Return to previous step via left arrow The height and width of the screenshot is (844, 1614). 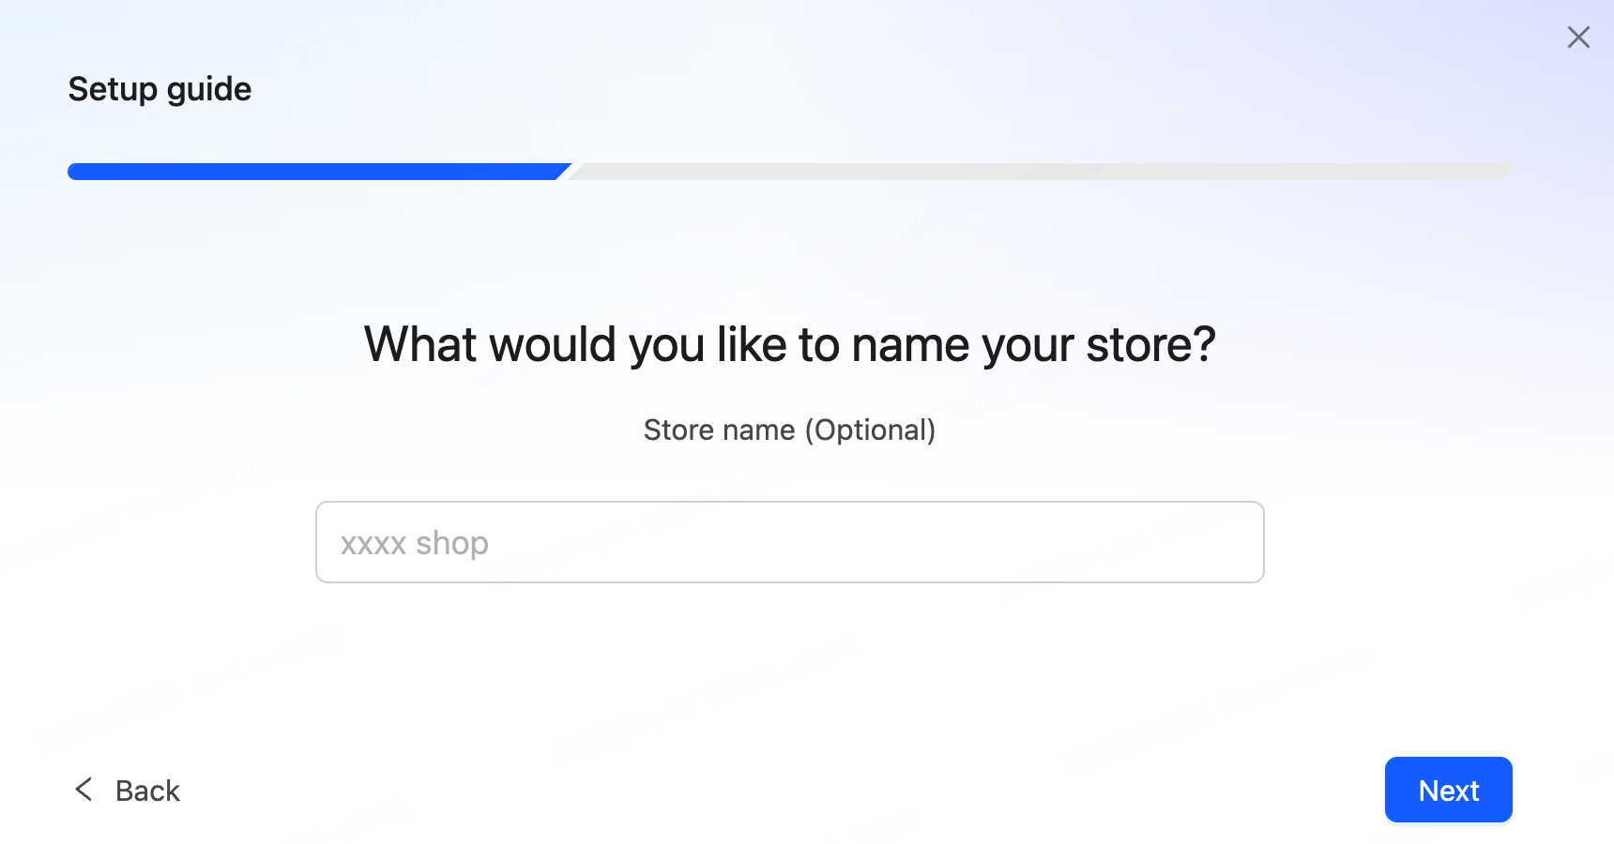pyautogui.click(x=84, y=790)
